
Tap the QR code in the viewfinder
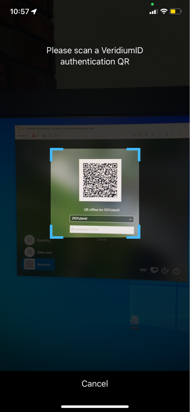click(x=100, y=180)
